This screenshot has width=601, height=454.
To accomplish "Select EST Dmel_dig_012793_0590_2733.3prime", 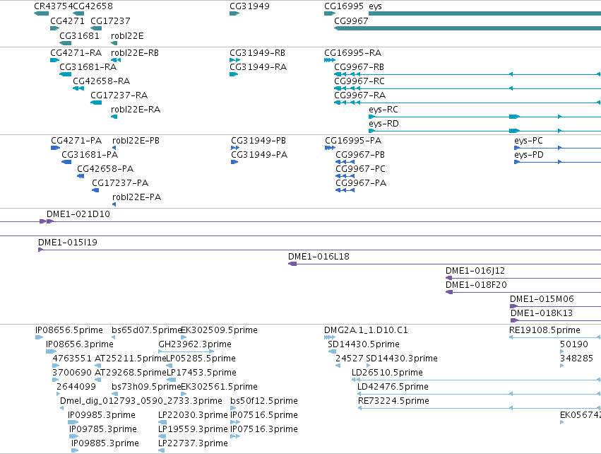I will coord(141,402).
